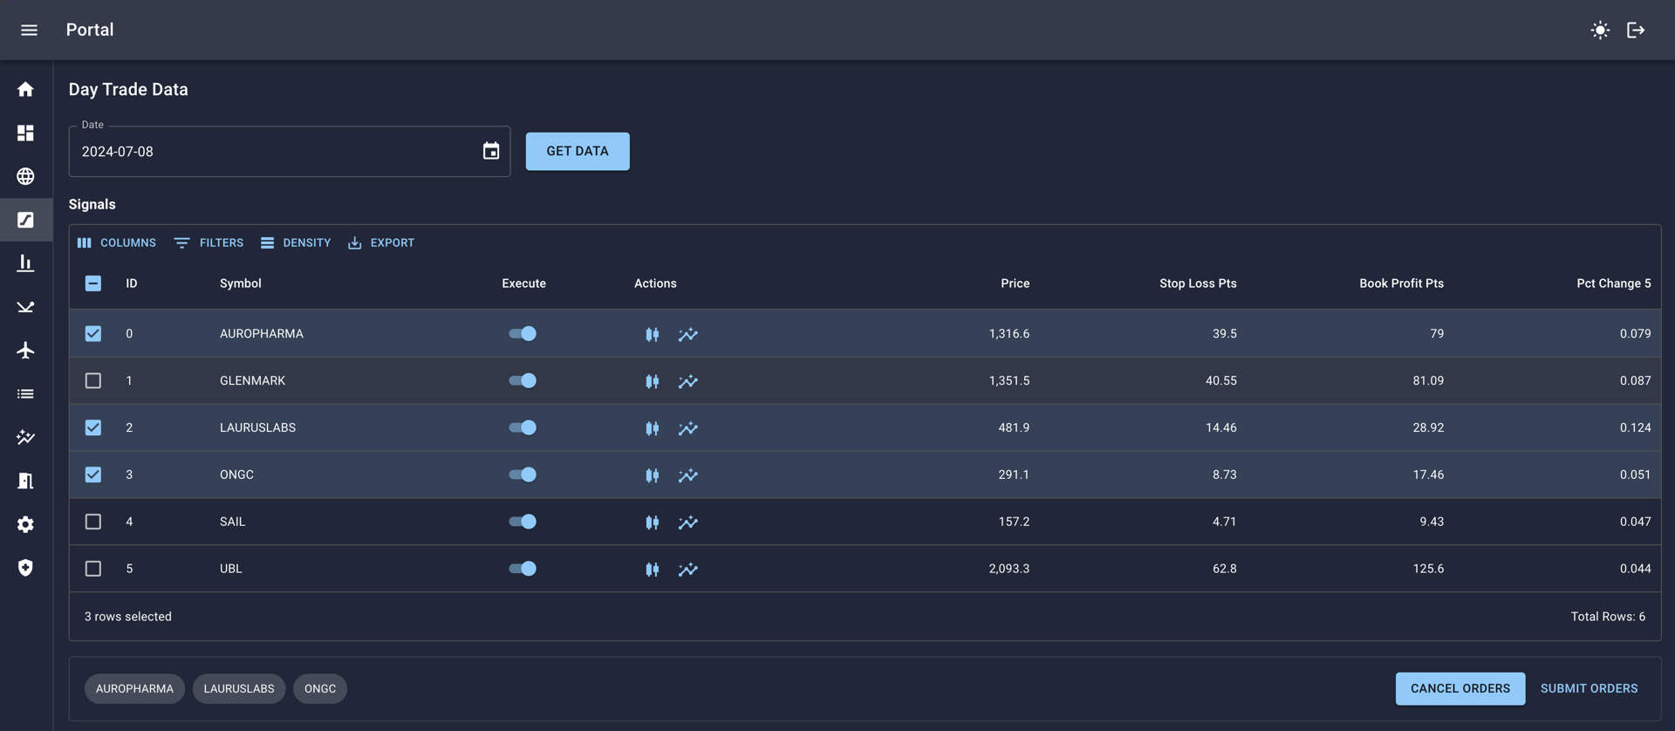
Task: Open the shield icon in sidebar
Action: pyautogui.click(x=25, y=568)
